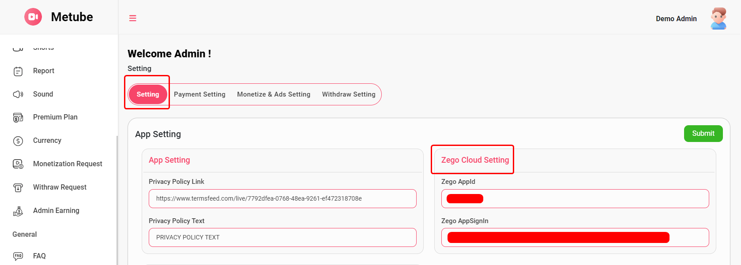Open the Report sidebar icon
Image resolution: width=741 pixels, height=265 pixels.
coord(18,71)
